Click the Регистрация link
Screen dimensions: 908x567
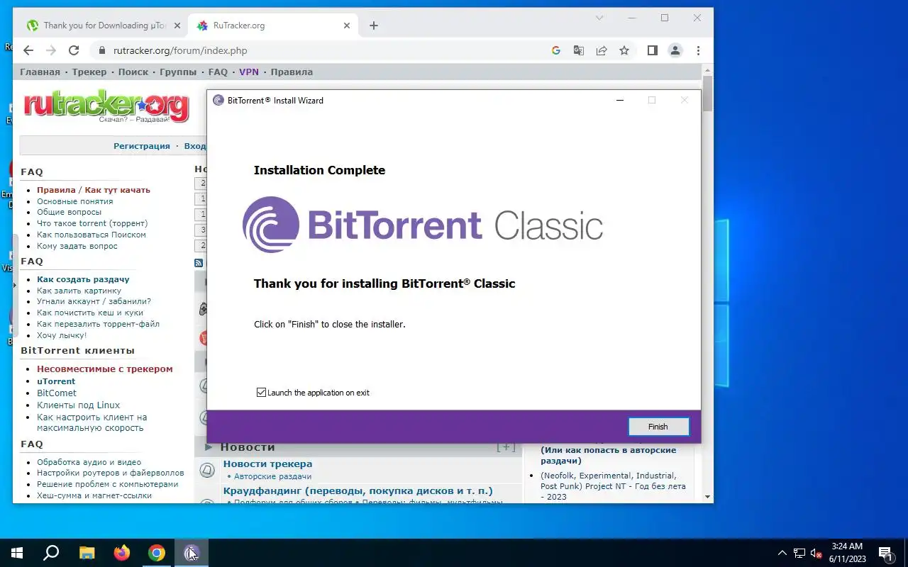click(x=142, y=146)
